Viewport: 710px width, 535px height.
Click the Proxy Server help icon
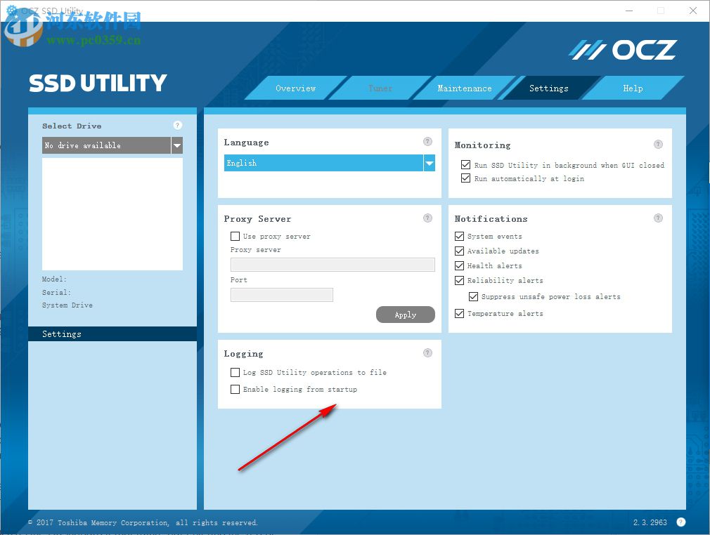(427, 218)
